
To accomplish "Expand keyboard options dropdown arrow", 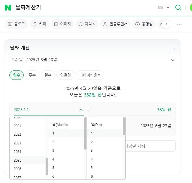I will tap(168, 8).
